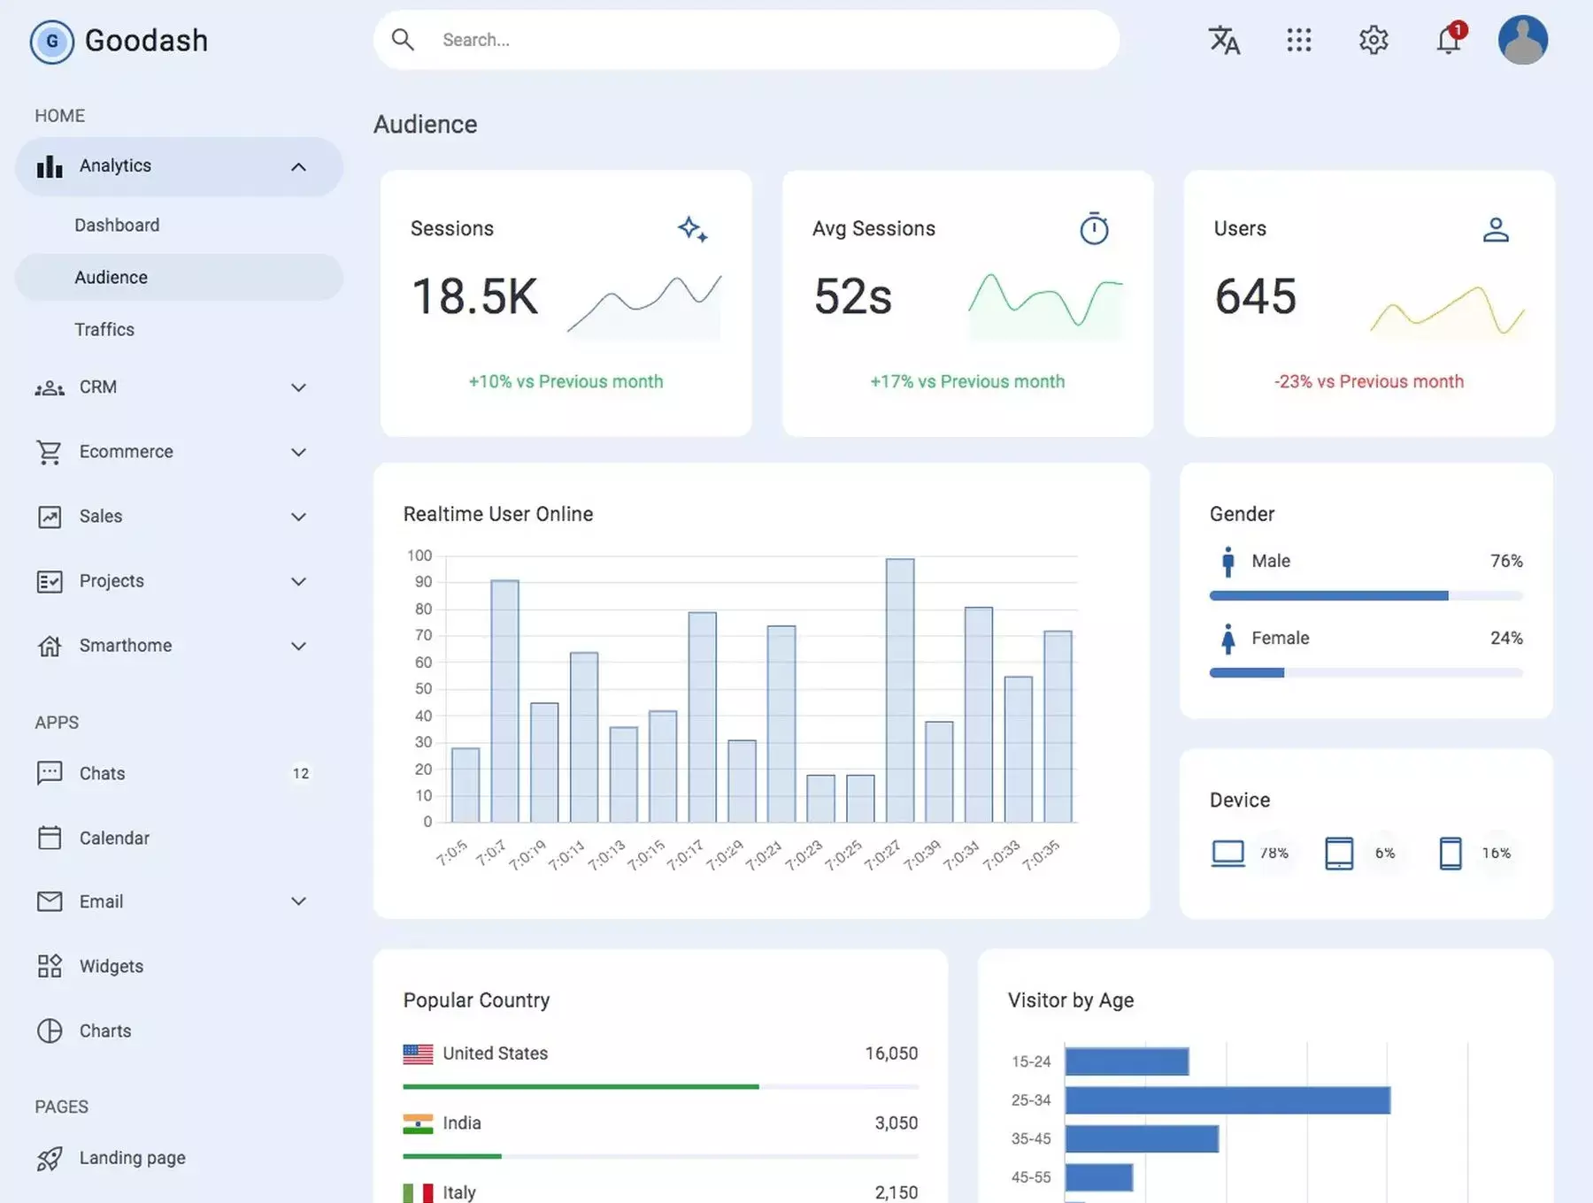Click the Avg Sessions stopwatch icon
Screen dimensions: 1593x1203
[1095, 228]
